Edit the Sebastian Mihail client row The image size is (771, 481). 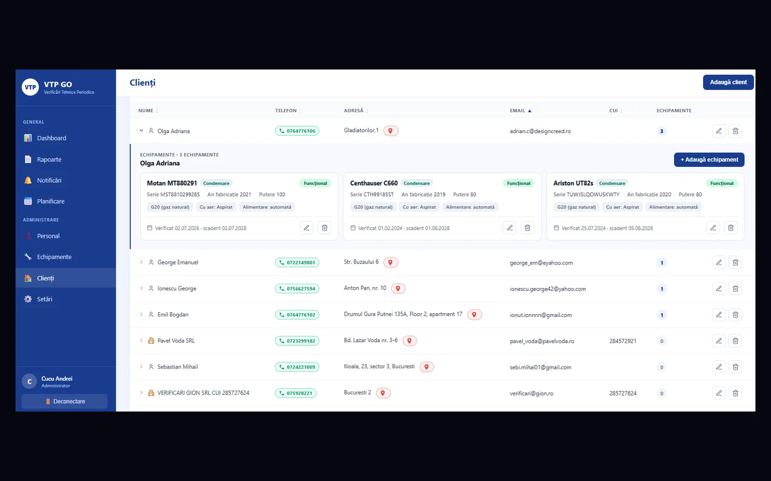click(x=719, y=367)
